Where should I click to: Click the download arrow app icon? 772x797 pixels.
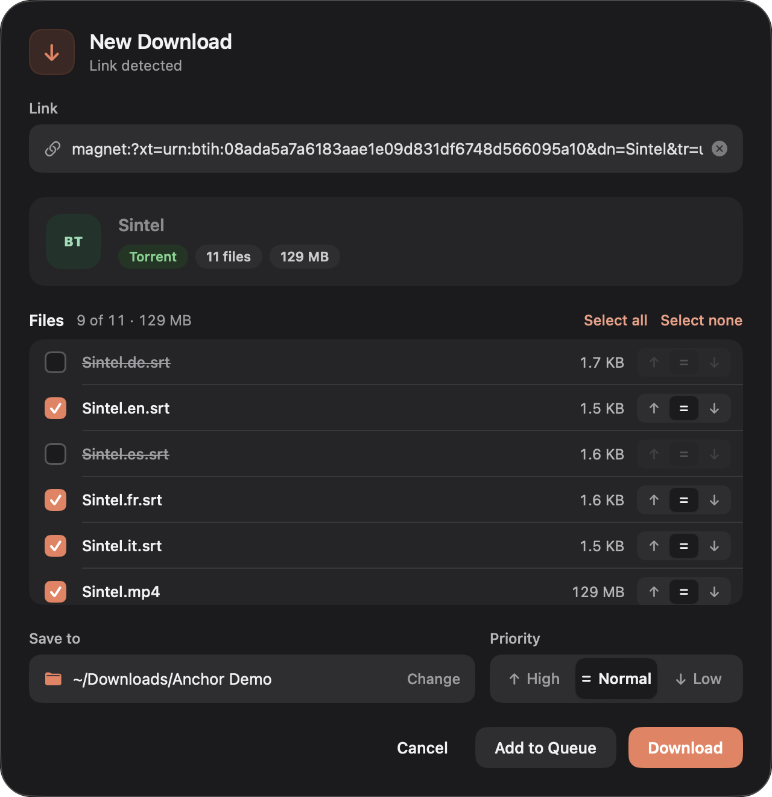[52, 52]
